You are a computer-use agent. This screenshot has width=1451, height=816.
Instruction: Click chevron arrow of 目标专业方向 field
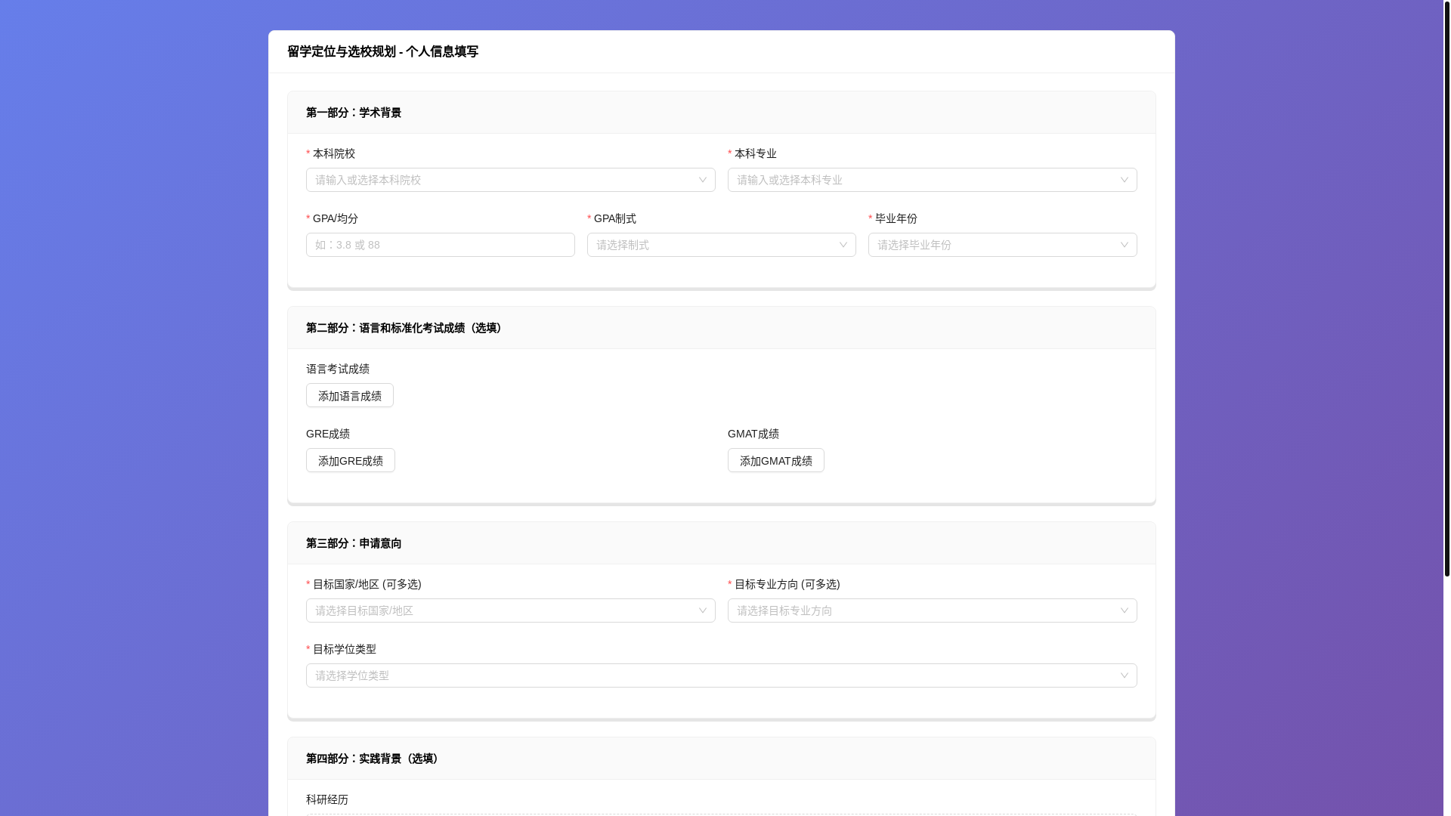click(1124, 610)
